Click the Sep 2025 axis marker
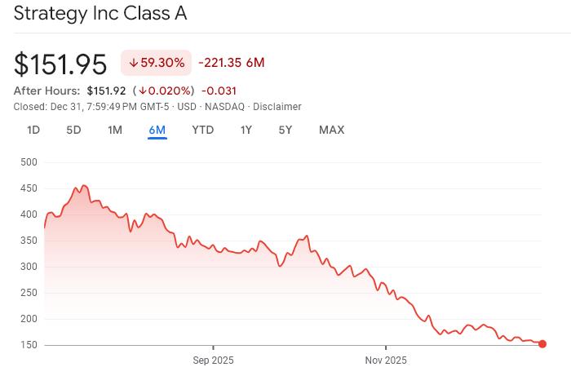This screenshot has width=571, height=376. (x=213, y=360)
